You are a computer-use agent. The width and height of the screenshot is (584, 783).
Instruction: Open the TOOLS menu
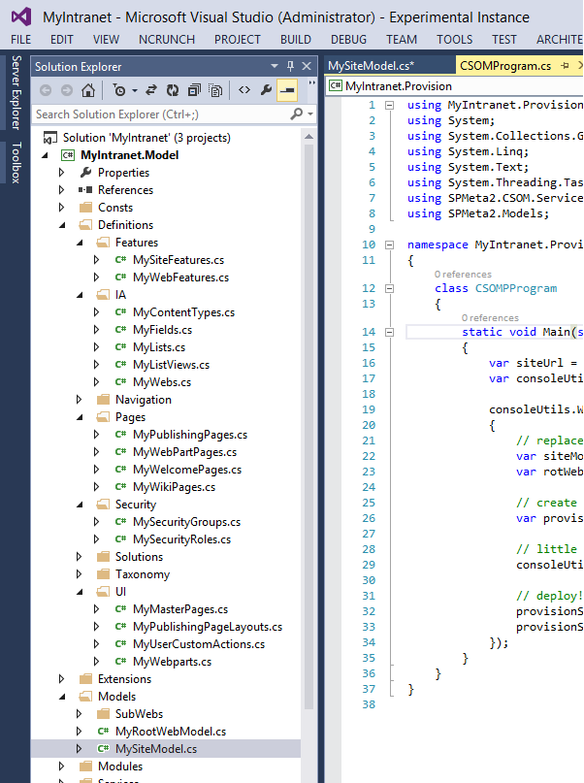[x=454, y=40]
